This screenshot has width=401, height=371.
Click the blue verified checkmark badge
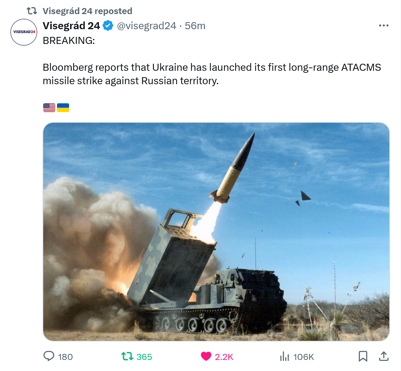point(108,25)
